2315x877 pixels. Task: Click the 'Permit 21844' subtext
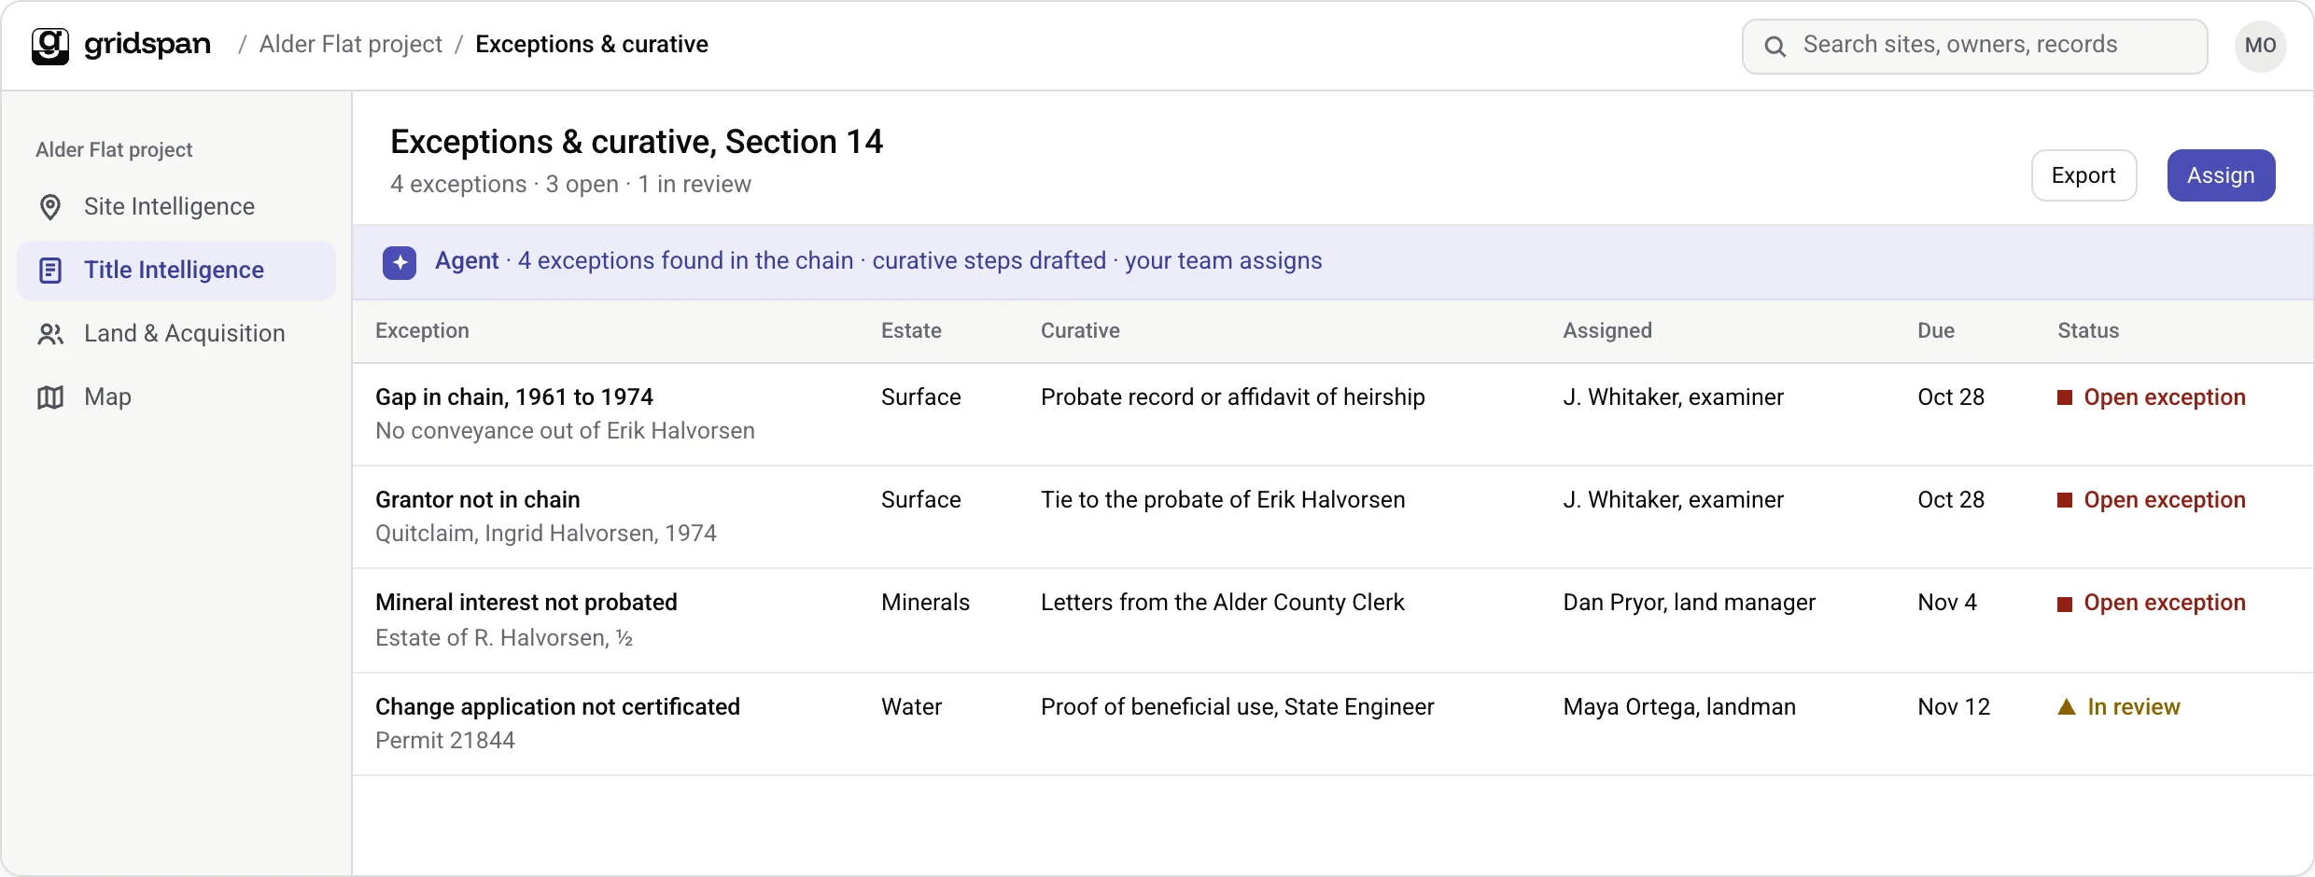[445, 741]
